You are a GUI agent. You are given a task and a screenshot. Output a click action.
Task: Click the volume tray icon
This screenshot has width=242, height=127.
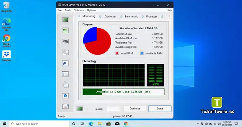219,124
